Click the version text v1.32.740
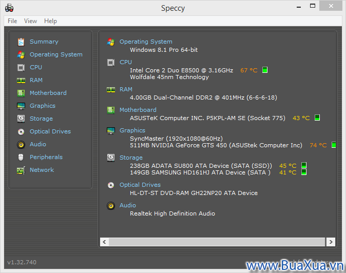Screen dimensions: 346x273 pyautogui.click(x=22, y=262)
